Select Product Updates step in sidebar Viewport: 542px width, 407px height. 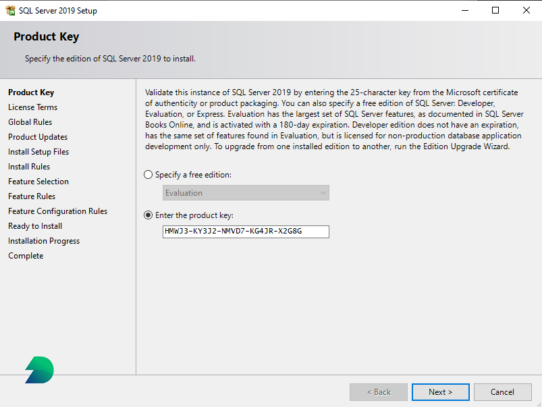(x=38, y=137)
